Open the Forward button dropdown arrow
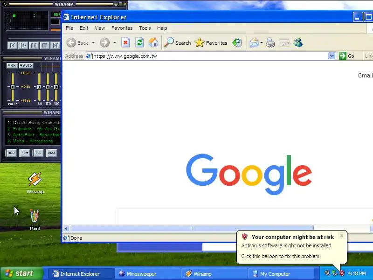 (115, 43)
